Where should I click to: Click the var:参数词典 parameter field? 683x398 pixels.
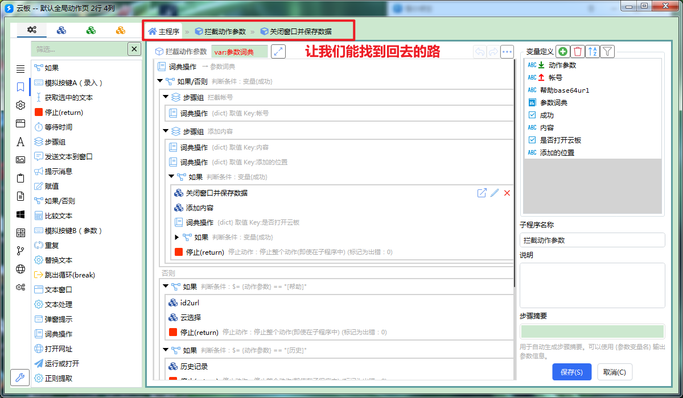coord(240,52)
